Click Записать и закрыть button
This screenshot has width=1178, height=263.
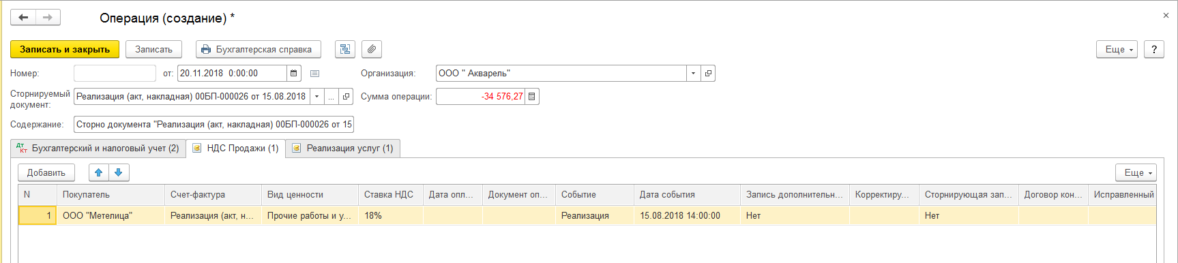(x=65, y=49)
